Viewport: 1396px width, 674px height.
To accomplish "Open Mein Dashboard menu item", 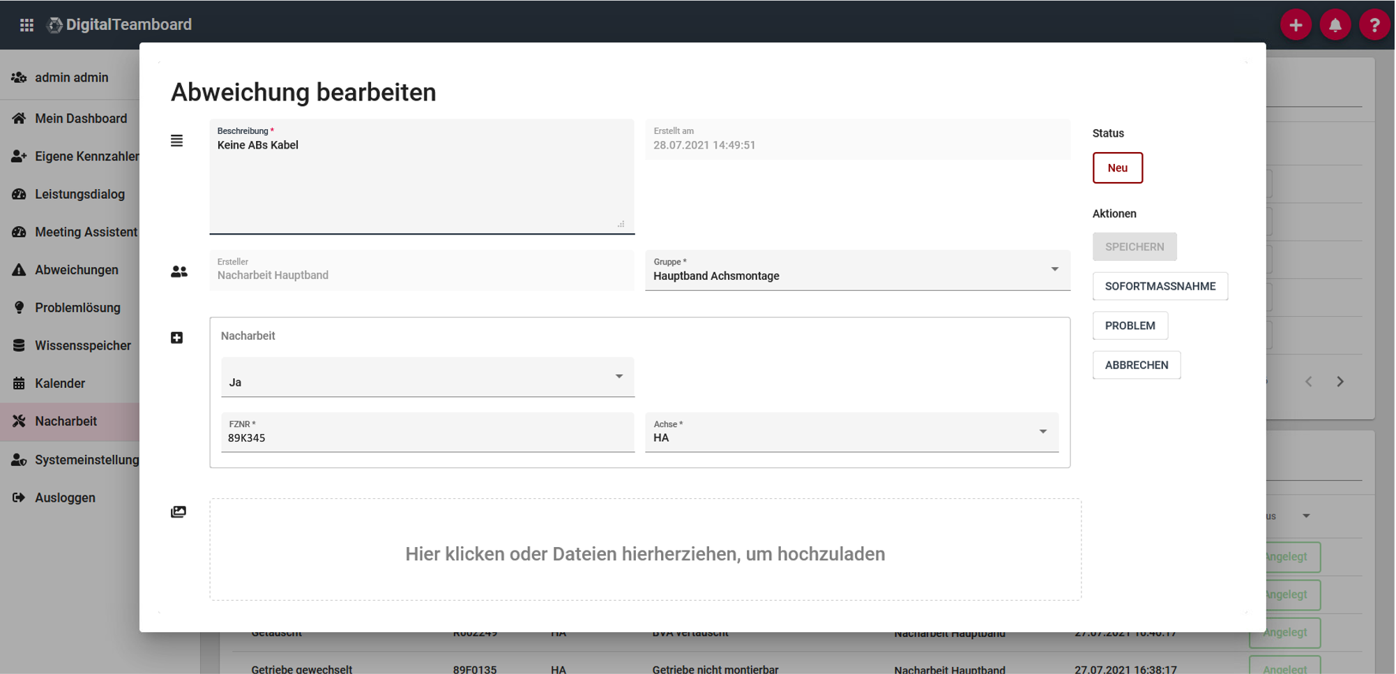I will [x=70, y=119].
